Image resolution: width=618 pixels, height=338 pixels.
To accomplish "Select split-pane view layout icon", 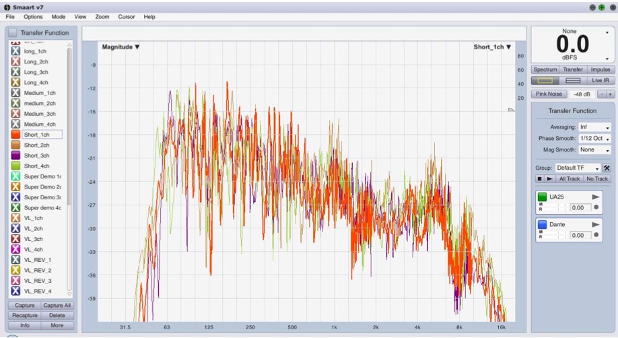I will click(573, 80).
